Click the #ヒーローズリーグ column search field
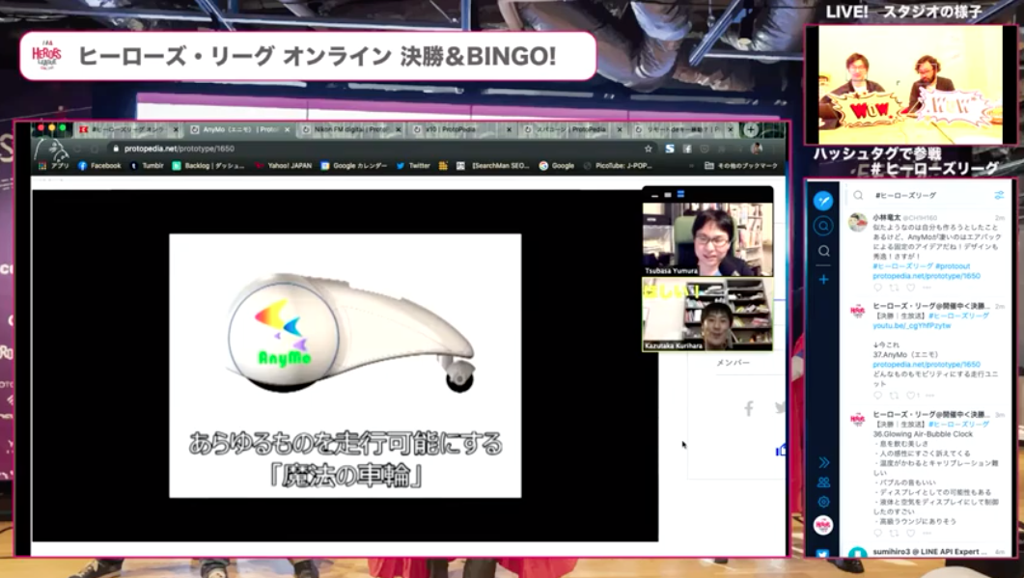The height and width of the screenshot is (578, 1024). point(927,195)
